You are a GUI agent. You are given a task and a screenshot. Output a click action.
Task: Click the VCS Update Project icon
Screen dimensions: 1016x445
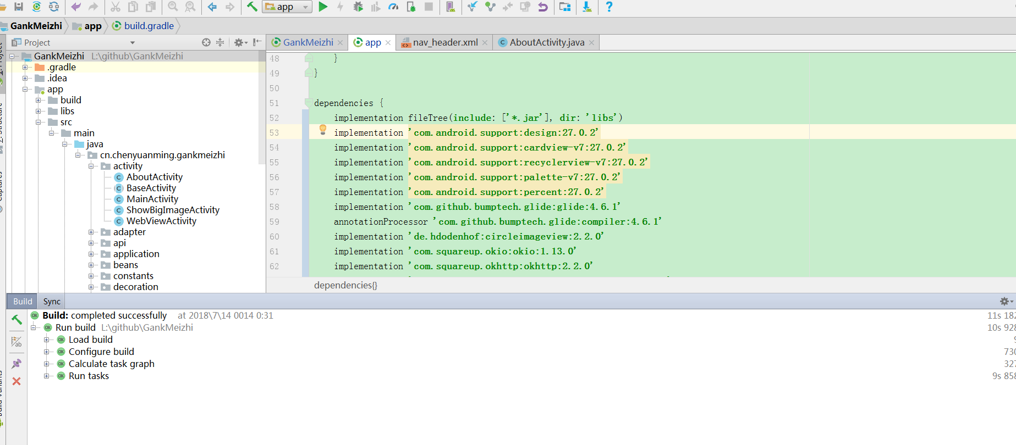(473, 7)
